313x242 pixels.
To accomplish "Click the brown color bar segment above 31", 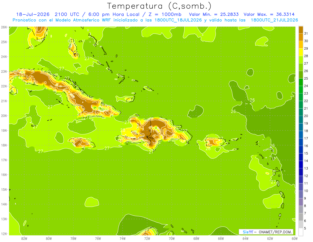I will click(x=301, y=30).
